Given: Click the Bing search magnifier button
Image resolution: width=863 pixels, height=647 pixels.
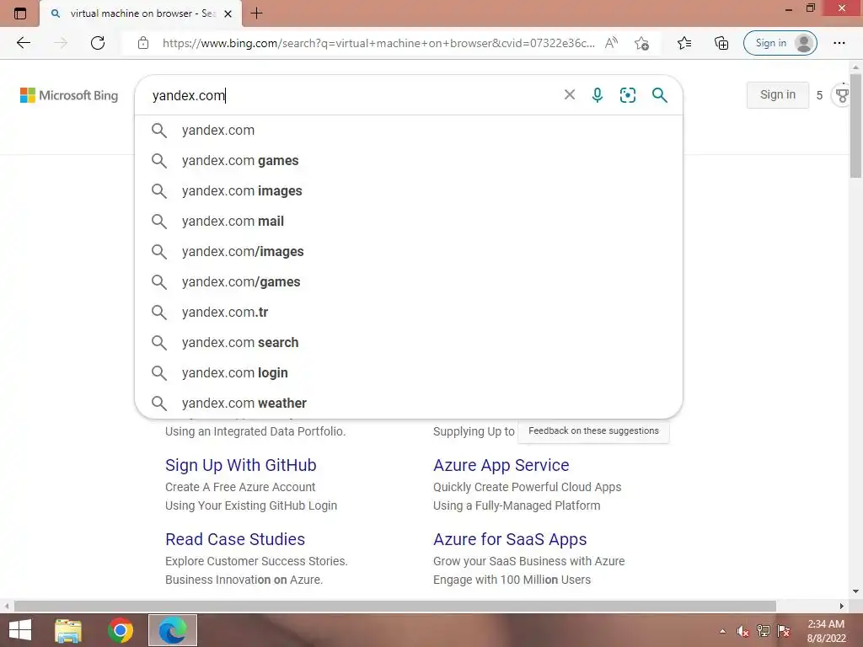Looking at the screenshot, I should pos(659,95).
